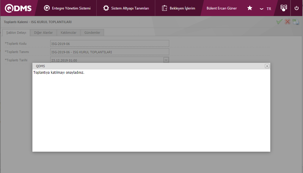The image size is (303, 173).
Task: Click the red X reject icon
Action: point(288,22)
